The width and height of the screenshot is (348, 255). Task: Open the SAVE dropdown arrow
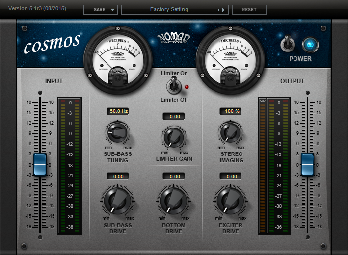click(x=112, y=10)
